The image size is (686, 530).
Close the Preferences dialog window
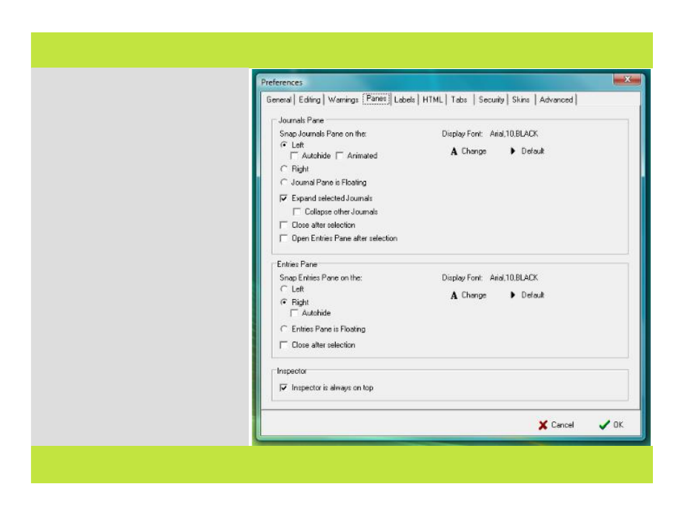[627, 79]
